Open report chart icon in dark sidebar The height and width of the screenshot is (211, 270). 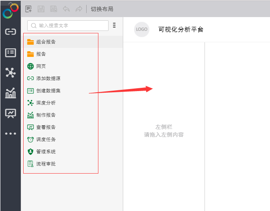pyautogui.click(x=10, y=93)
